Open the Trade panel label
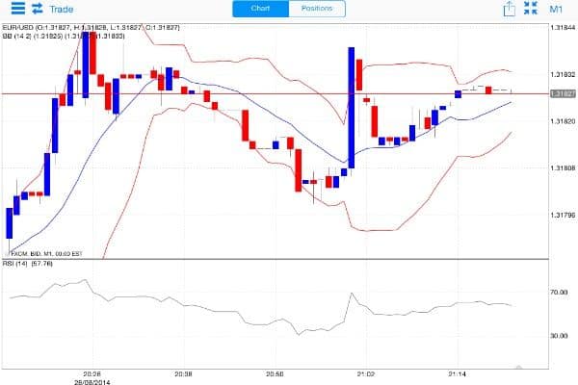The height and width of the screenshot is (385, 578). click(x=62, y=9)
